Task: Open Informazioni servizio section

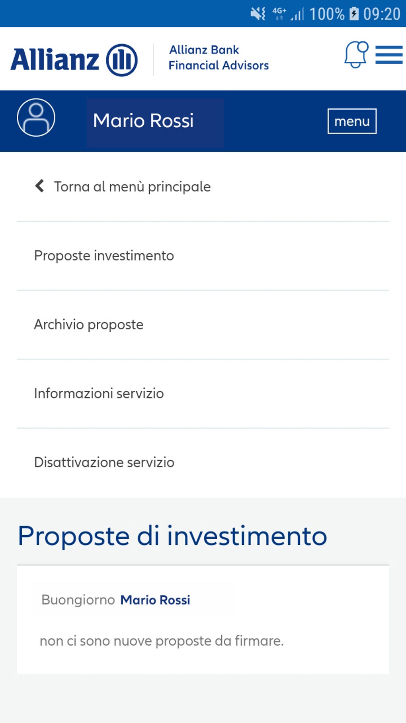Action: point(99,394)
